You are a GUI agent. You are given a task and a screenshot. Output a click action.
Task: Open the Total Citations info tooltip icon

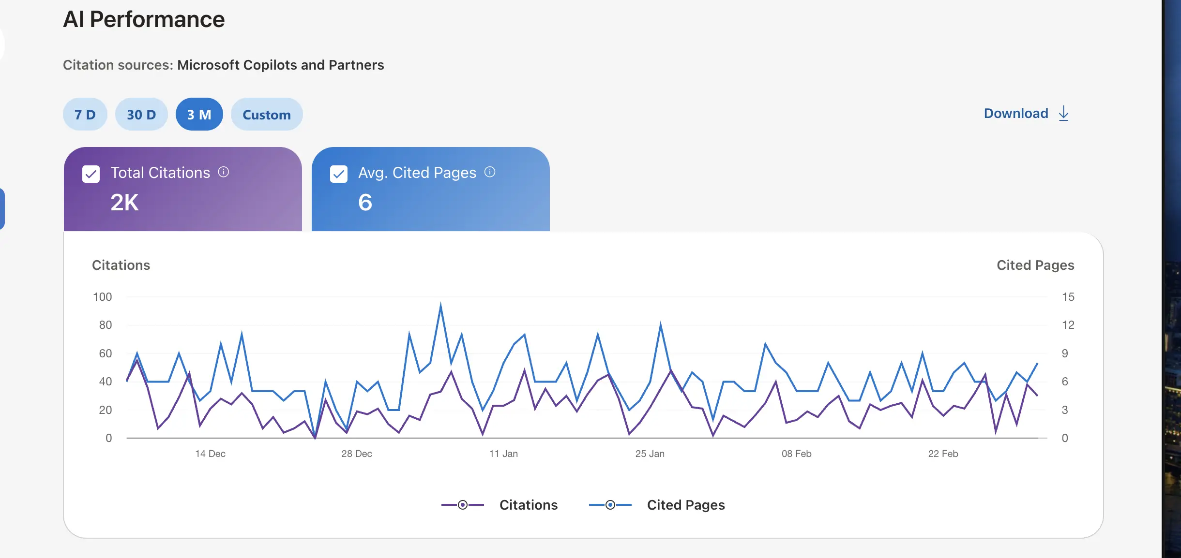point(224,172)
